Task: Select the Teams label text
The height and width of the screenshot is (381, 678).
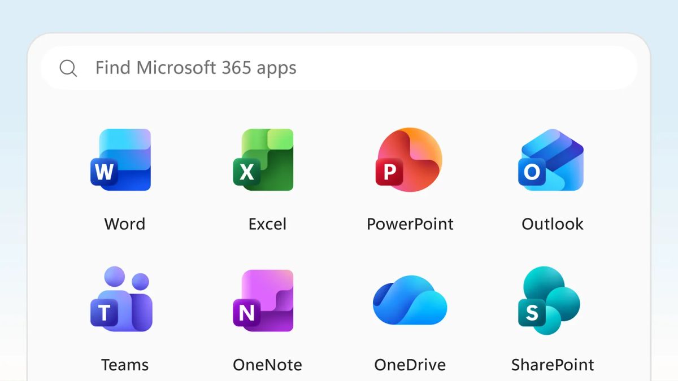Action: pyautogui.click(x=125, y=365)
